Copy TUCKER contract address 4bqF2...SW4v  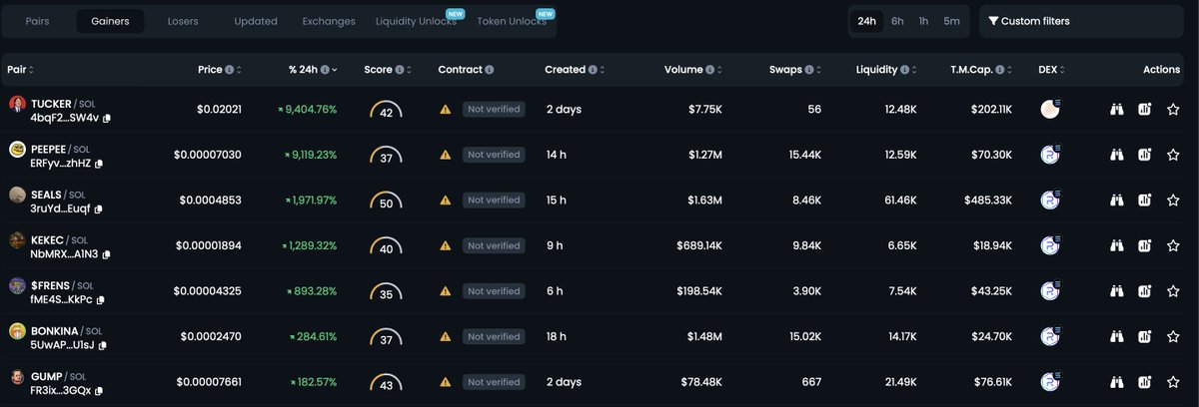(x=107, y=118)
